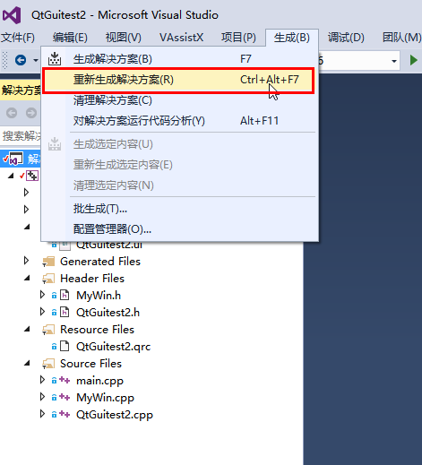Click the blue navigate backward arrow icon

[x=21, y=60]
